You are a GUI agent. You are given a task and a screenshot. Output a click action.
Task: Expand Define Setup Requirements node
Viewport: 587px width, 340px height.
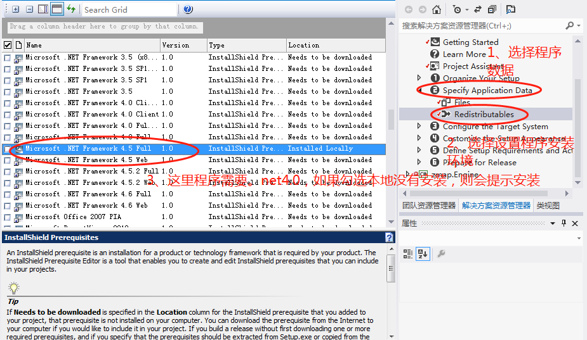click(419, 150)
